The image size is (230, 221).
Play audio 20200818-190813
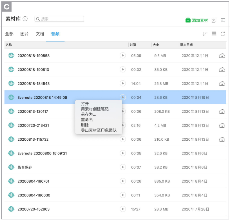coord(123,69)
